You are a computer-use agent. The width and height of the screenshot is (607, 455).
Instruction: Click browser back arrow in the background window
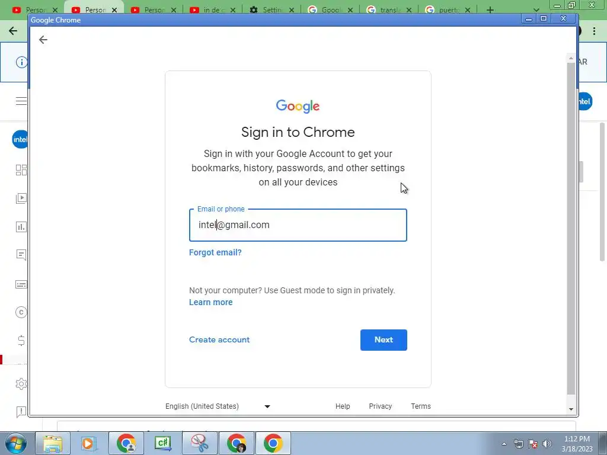(13, 31)
